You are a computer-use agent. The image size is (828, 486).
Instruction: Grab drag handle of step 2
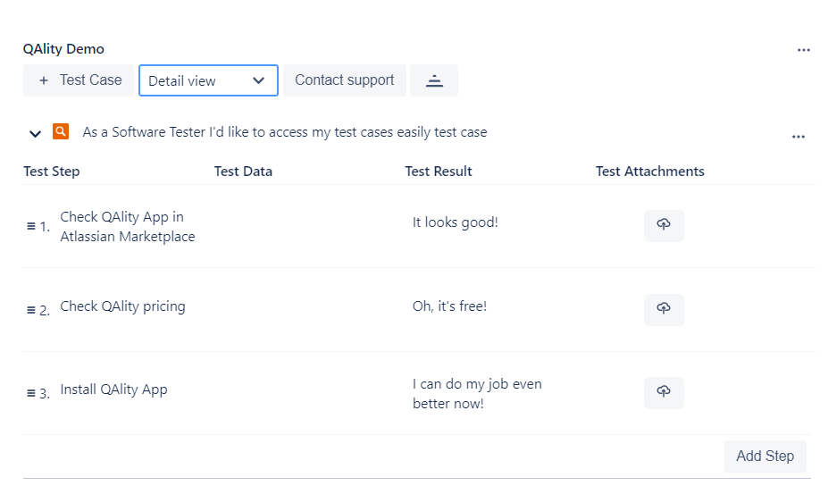[x=31, y=310]
